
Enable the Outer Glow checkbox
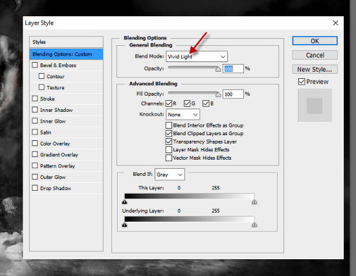35,176
